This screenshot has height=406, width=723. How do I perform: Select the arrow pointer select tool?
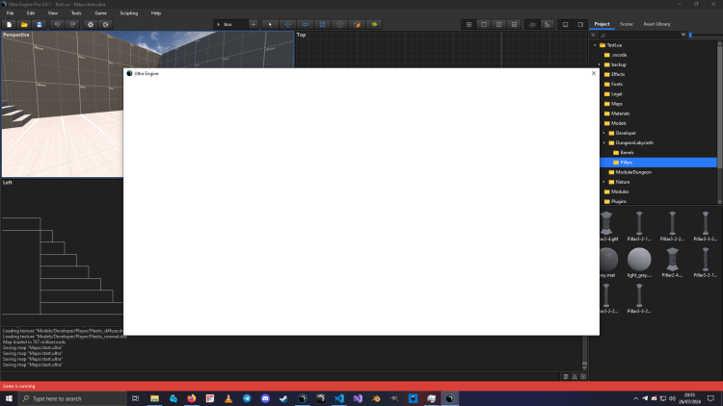point(270,24)
